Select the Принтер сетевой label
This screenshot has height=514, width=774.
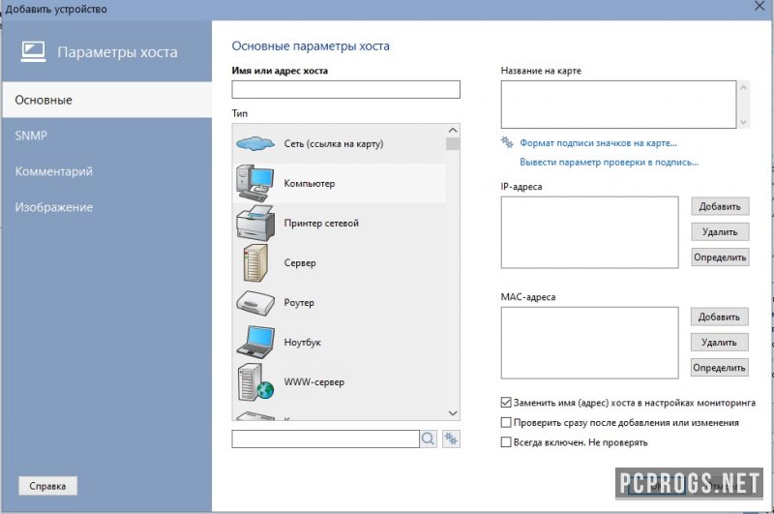pyautogui.click(x=321, y=224)
